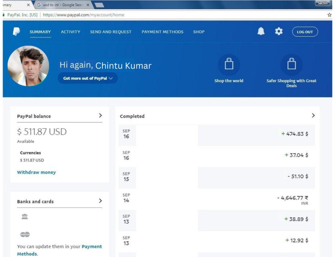Screen dimensions: 335x257
Task: Open the Payment Methods link
Action: click(x=60, y=250)
